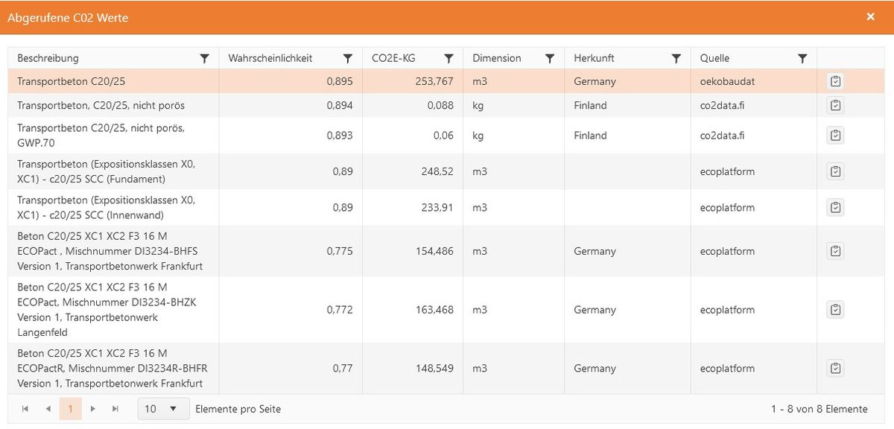
Task: Apply clipboard icon for Fundament SCC row
Action: 835,171
